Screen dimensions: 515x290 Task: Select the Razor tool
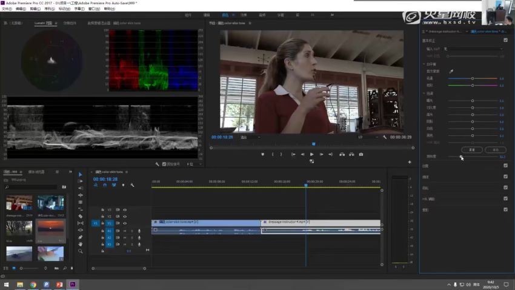click(x=81, y=216)
